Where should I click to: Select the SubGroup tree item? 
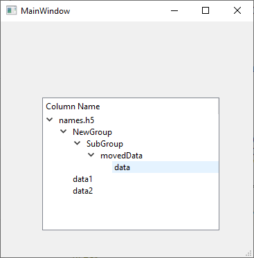(x=105, y=144)
